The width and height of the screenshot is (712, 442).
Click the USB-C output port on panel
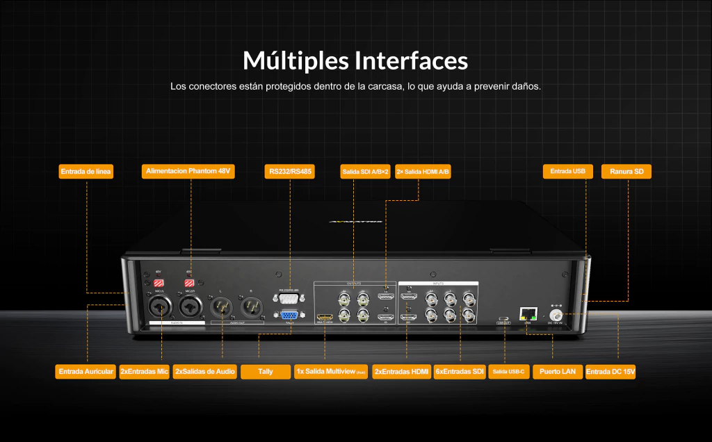pyautogui.click(x=503, y=321)
